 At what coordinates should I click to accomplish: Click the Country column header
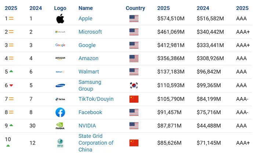[x=135, y=8]
